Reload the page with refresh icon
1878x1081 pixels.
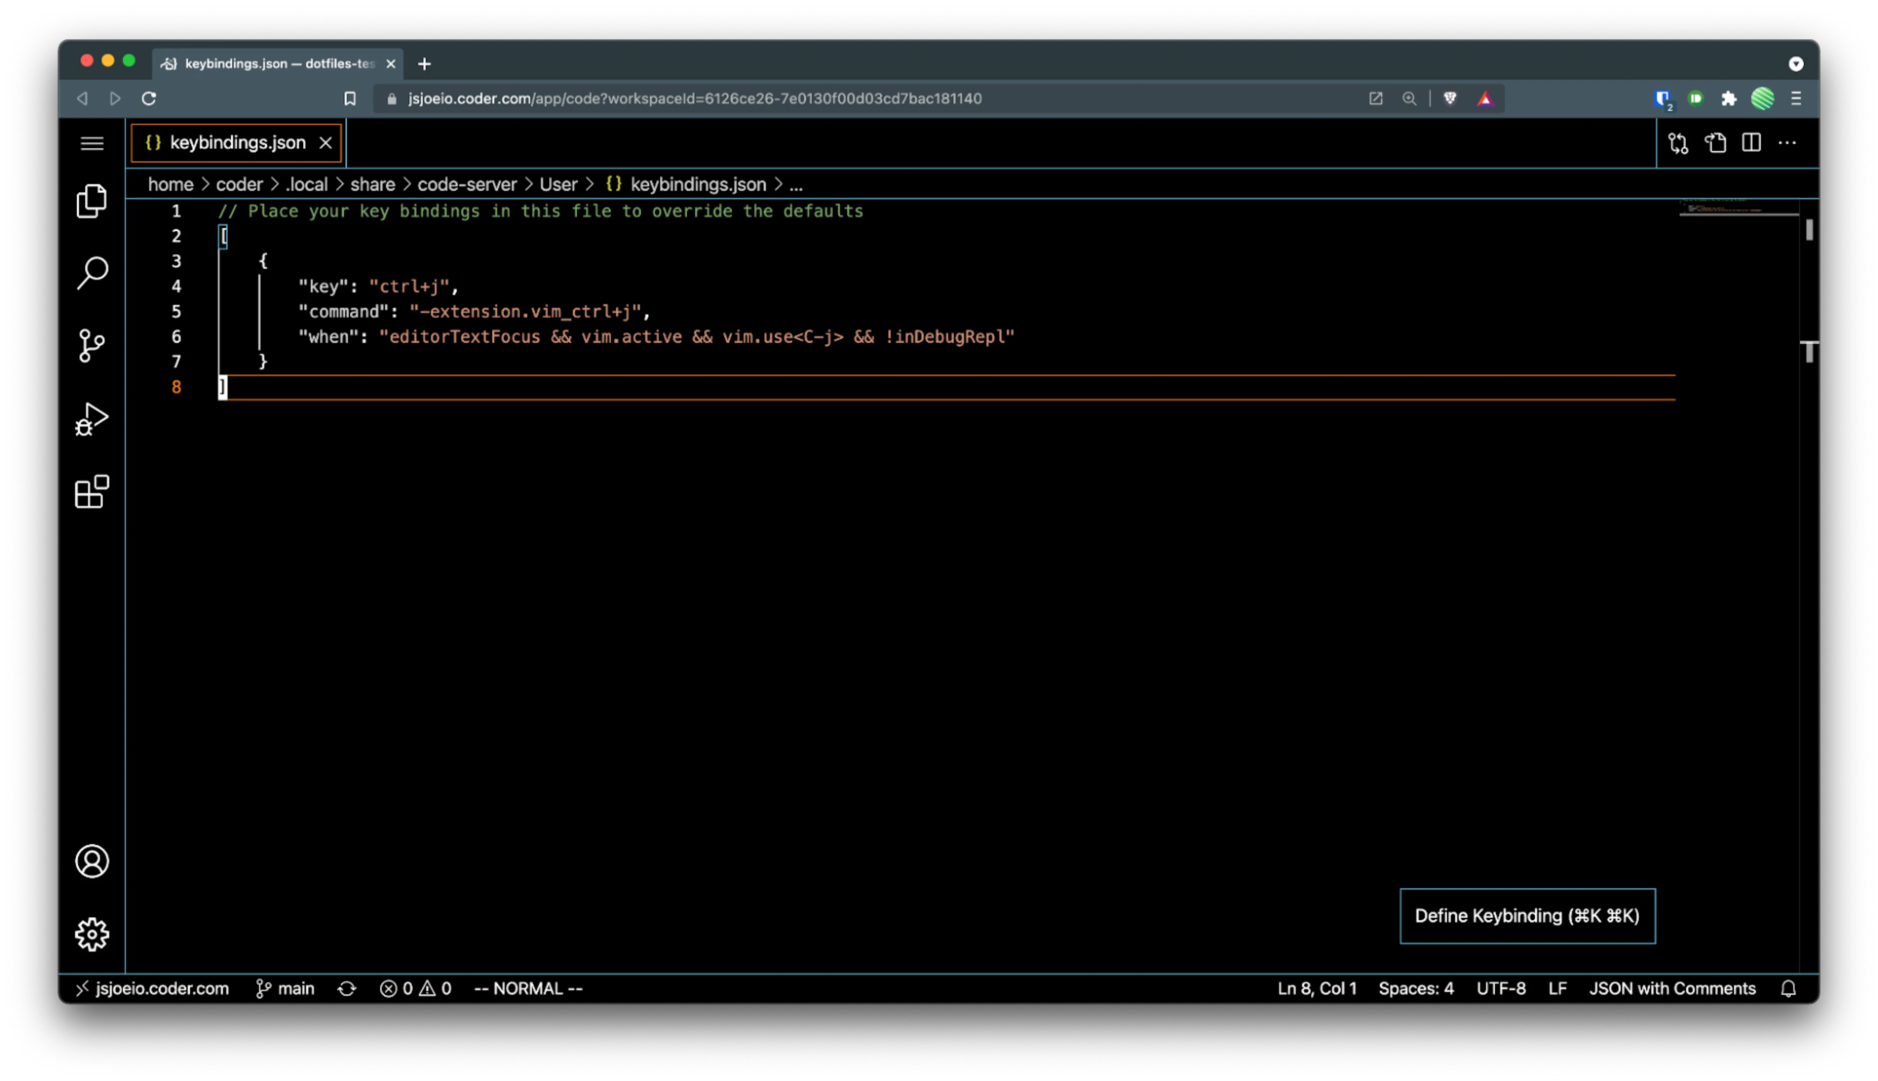click(149, 98)
